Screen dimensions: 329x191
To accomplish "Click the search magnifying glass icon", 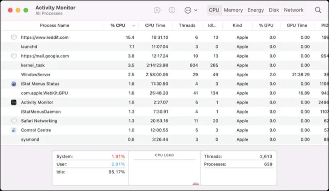I will click(x=318, y=10).
